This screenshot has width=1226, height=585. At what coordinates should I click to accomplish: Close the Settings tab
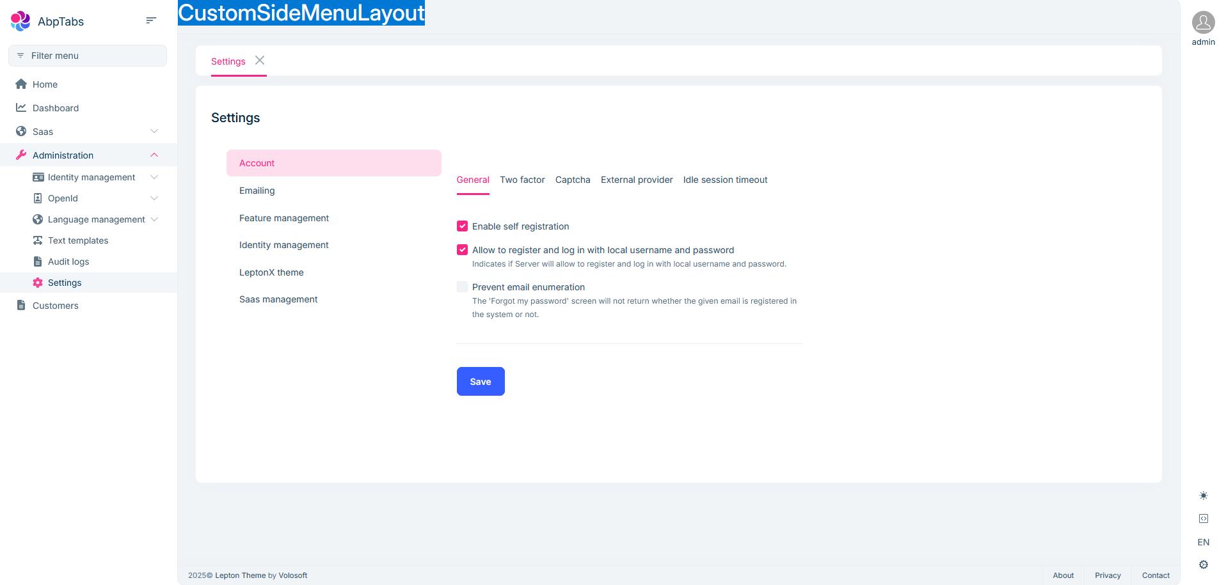tap(260, 60)
